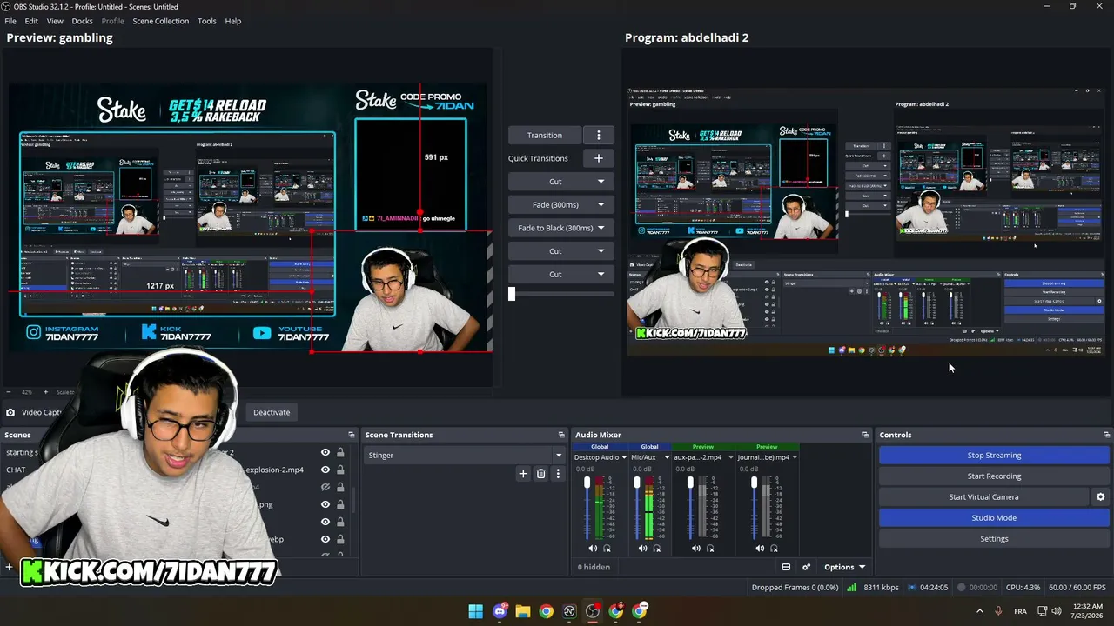Toggle visibility of the .webp source
The width and height of the screenshot is (1114, 626).
click(x=325, y=539)
